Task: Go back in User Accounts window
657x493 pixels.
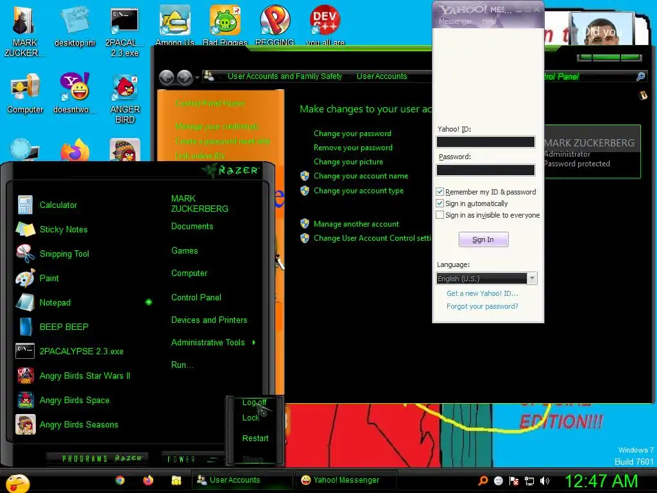Action: (166, 77)
